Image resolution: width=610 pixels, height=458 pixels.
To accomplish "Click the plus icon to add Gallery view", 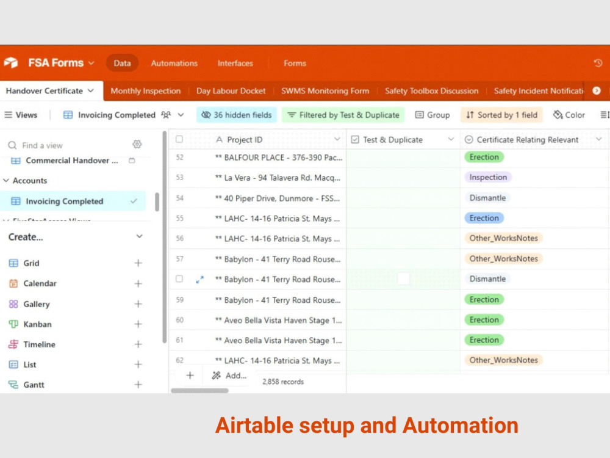I will pos(138,304).
